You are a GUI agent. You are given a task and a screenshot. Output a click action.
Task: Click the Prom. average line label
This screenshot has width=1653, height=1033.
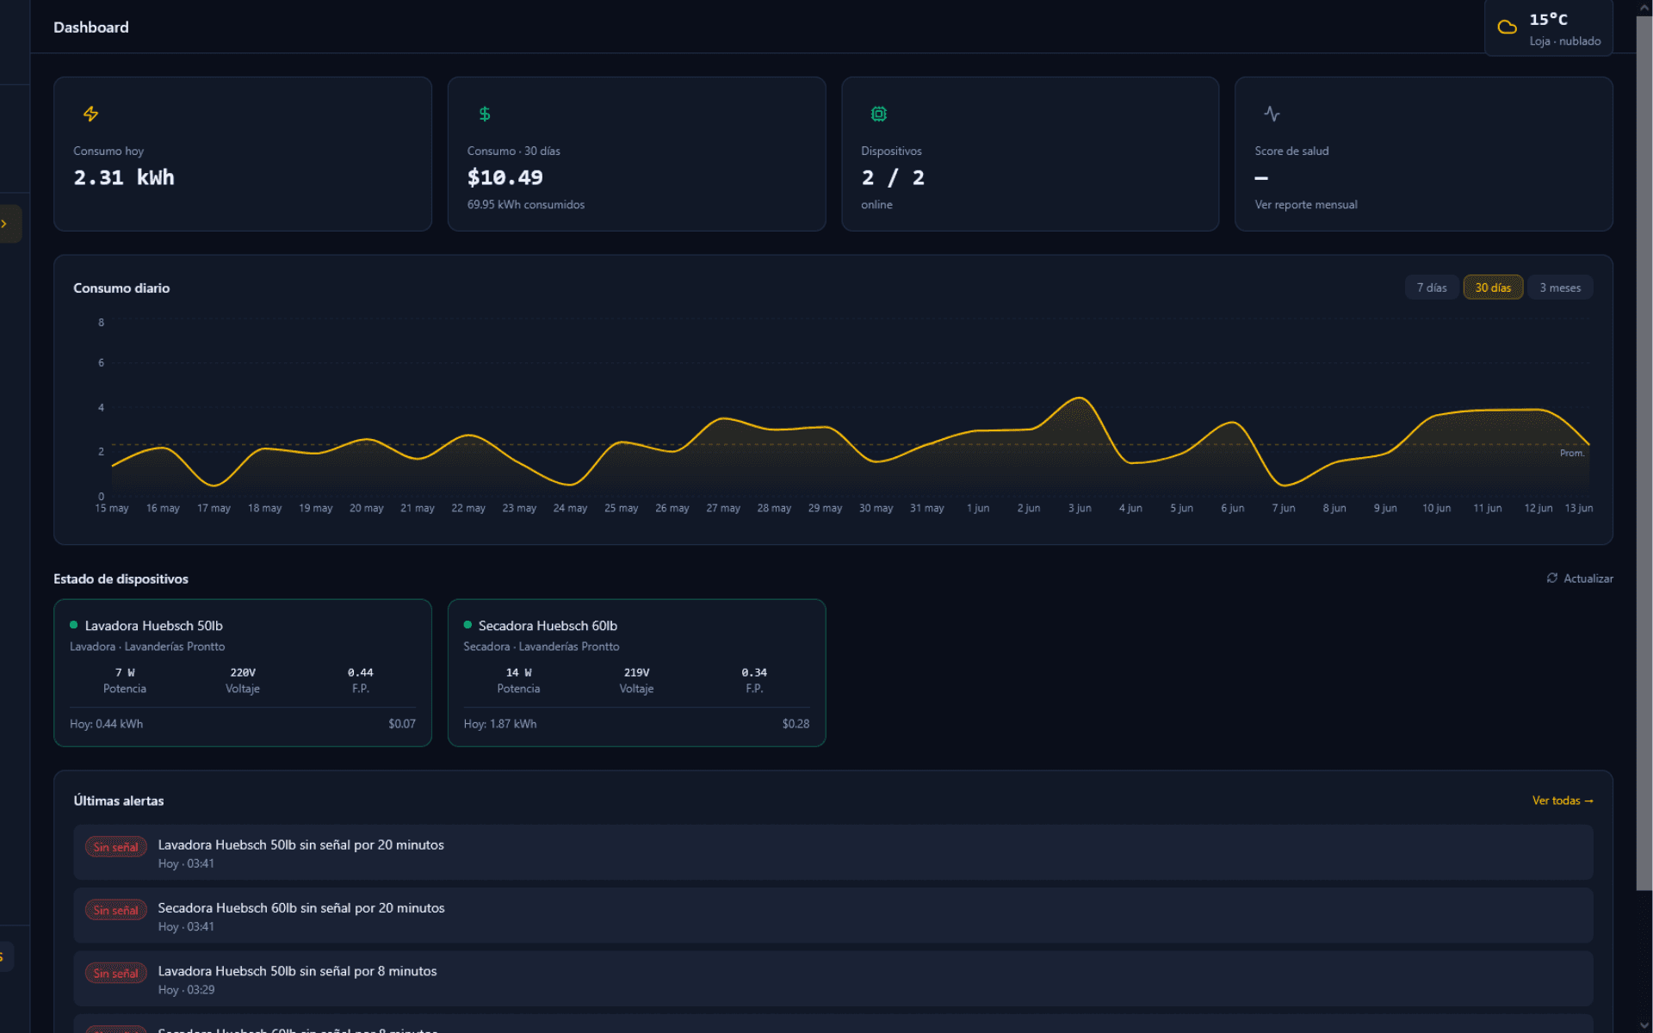1571,453
